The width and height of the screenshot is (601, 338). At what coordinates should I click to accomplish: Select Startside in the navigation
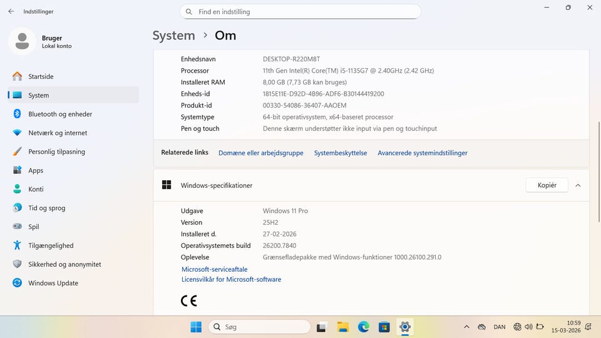[41, 76]
